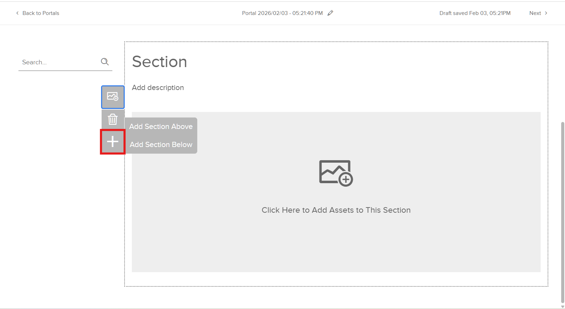Screen dimensions: 565x309
Task: Click the portal name title text
Action: point(282,13)
